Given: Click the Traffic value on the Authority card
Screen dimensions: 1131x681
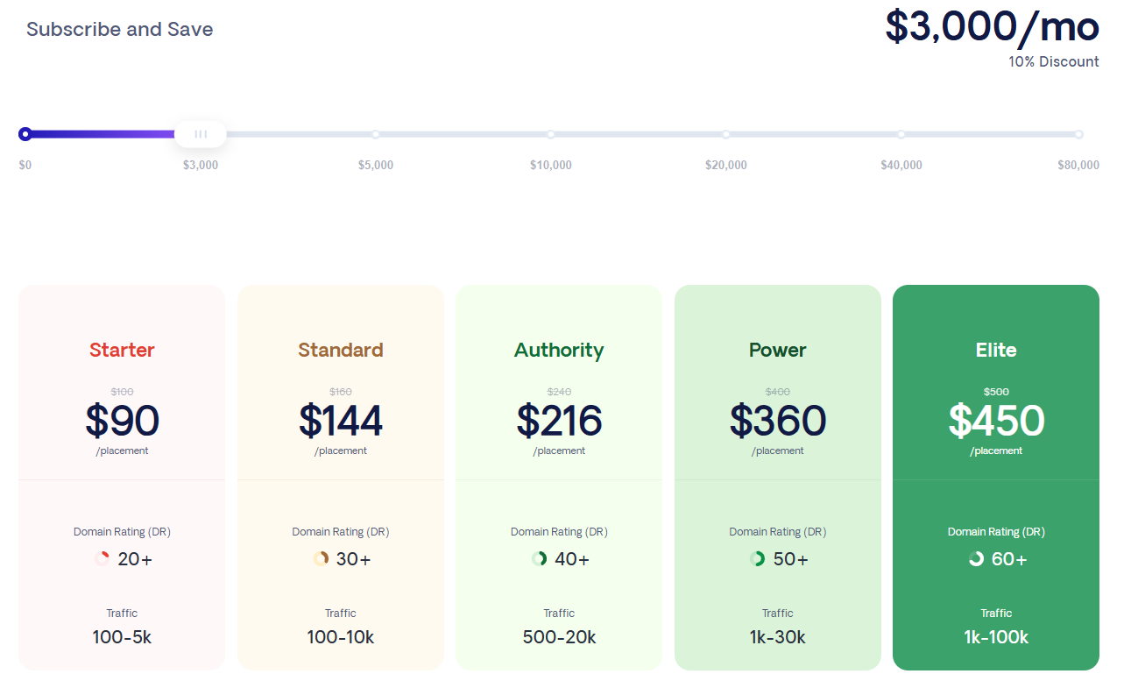Looking at the screenshot, I should tap(559, 637).
